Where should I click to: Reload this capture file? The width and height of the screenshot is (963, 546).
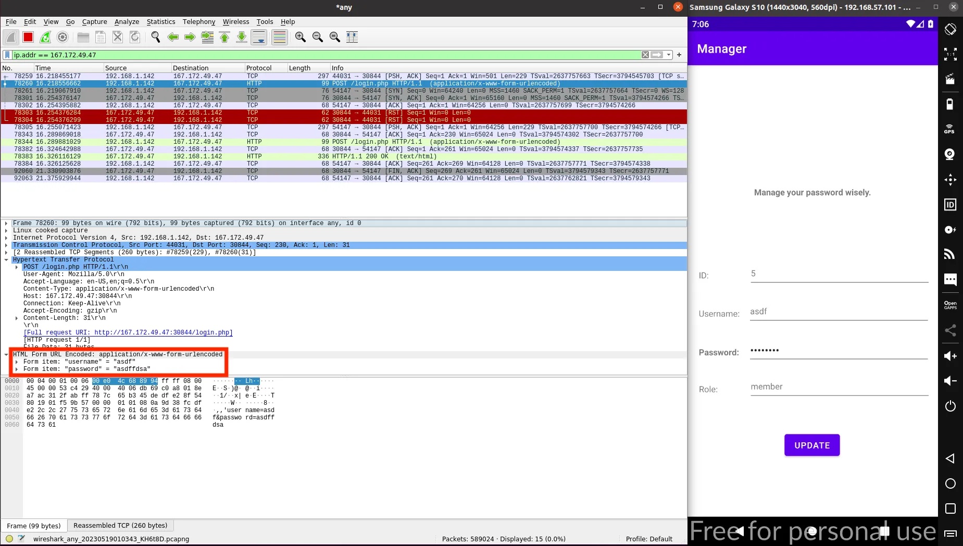(x=135, y=37)
